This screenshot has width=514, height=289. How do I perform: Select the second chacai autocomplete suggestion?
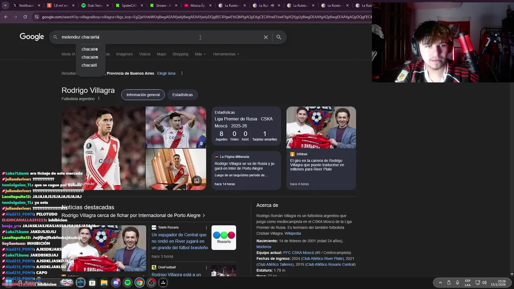point(90,57)
